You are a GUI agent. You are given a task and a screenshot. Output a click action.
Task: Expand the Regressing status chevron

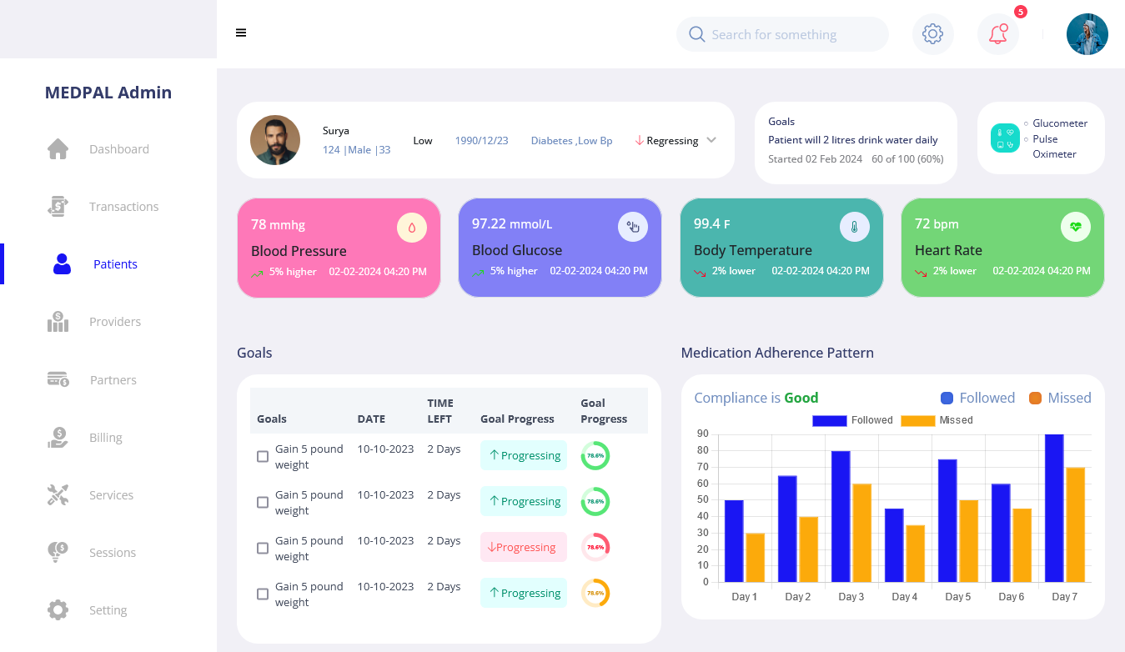711,140
